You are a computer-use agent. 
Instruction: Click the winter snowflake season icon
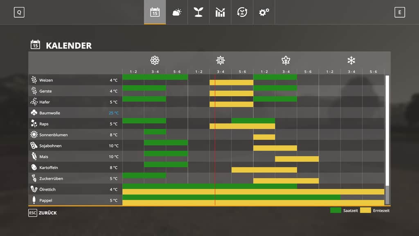[351, 61]
